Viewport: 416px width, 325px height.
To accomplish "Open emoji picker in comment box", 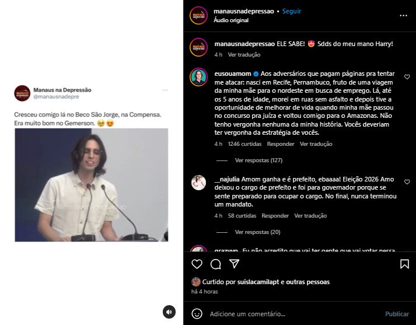I will pos(197,314).
